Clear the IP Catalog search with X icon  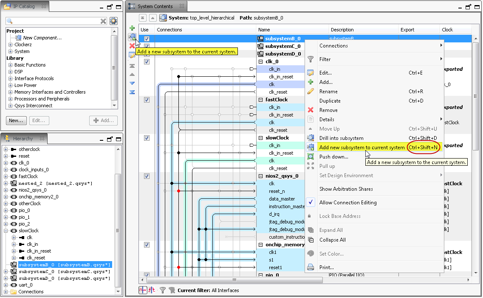coord(103,21)
